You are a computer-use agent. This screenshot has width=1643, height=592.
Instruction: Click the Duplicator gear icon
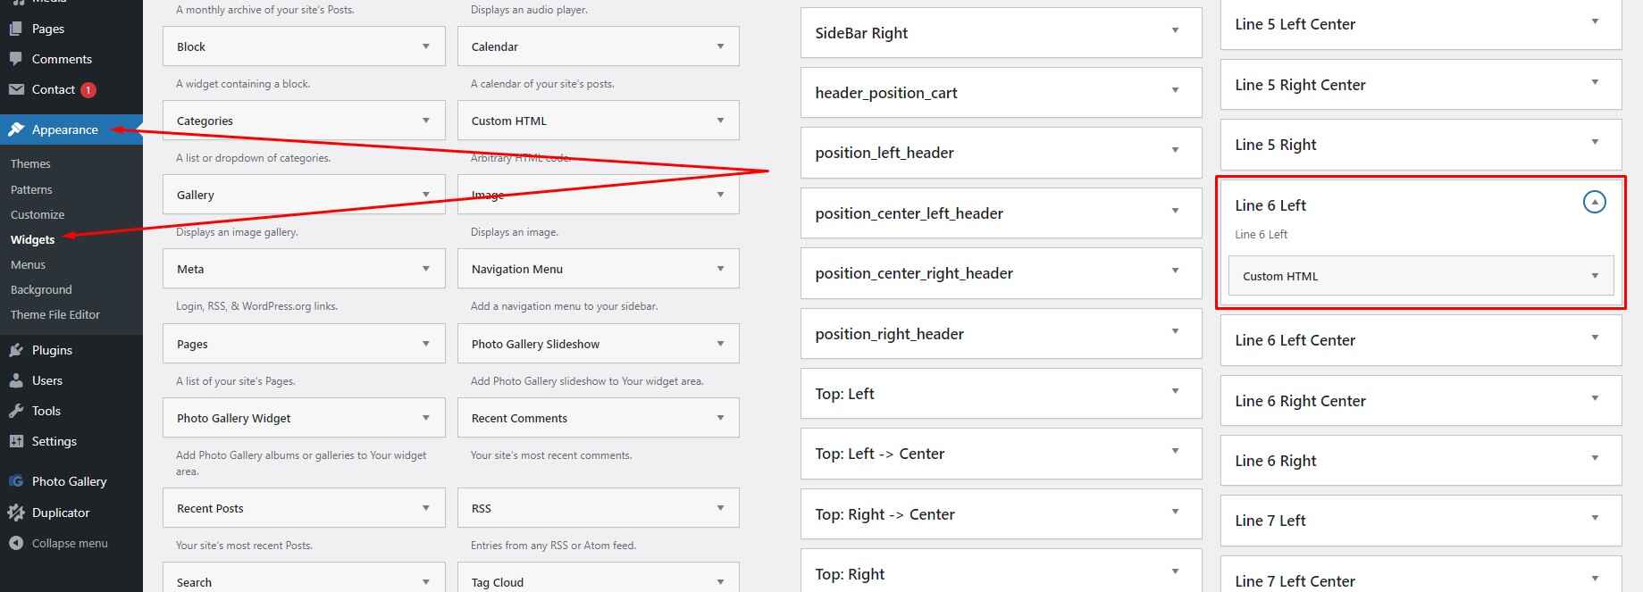click(16, 513)
